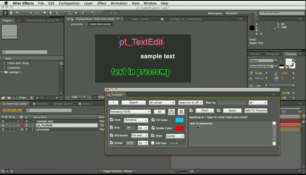This screenshot has width=306, height=175.
Task: Toggle the Stroke width checkbox
Action: pyautogui.click(x=111, y=143)
